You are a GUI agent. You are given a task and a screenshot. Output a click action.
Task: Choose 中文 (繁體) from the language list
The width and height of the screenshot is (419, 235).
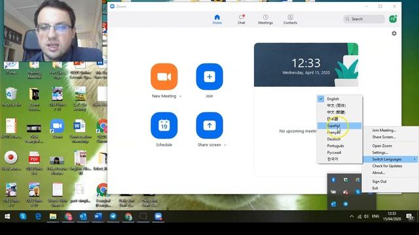tap(340, 112)
